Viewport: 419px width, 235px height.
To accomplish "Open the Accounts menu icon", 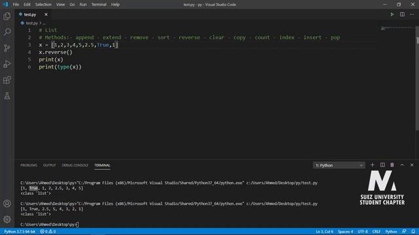I will (x=7, y=204).
